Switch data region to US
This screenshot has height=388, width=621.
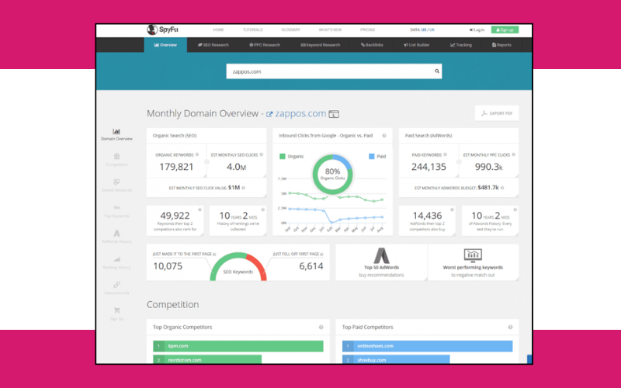[424, 29]
